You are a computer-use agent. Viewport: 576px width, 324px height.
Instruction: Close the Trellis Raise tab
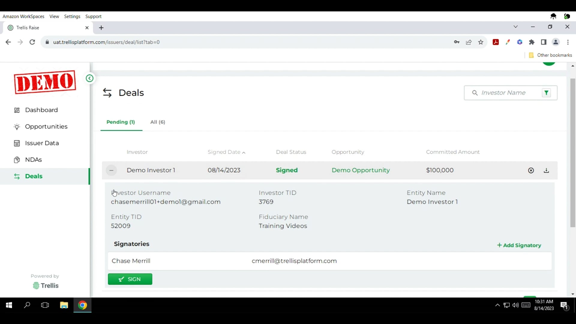[x=87, y=28]
